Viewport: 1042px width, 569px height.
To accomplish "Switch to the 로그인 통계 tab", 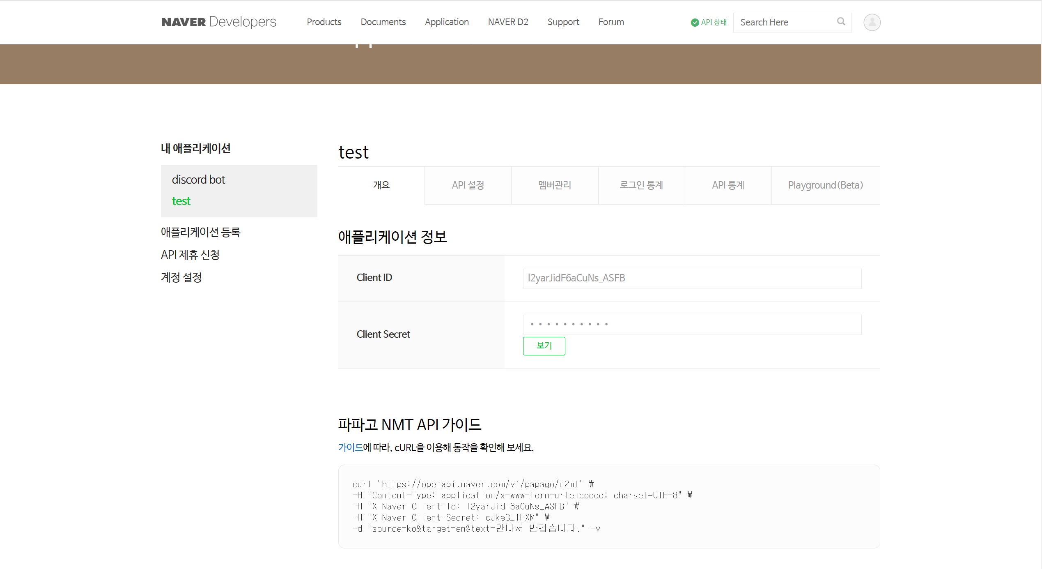I will (641, 185).
